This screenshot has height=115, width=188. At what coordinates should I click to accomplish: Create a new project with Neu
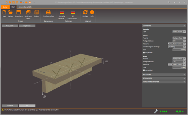click(x=4, y=14)
